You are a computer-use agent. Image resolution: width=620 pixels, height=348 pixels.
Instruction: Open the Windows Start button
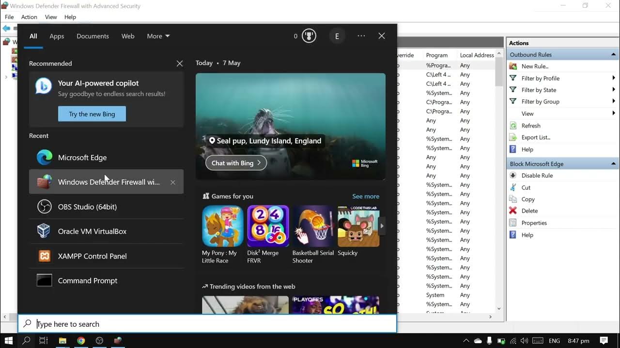[8, 341]
